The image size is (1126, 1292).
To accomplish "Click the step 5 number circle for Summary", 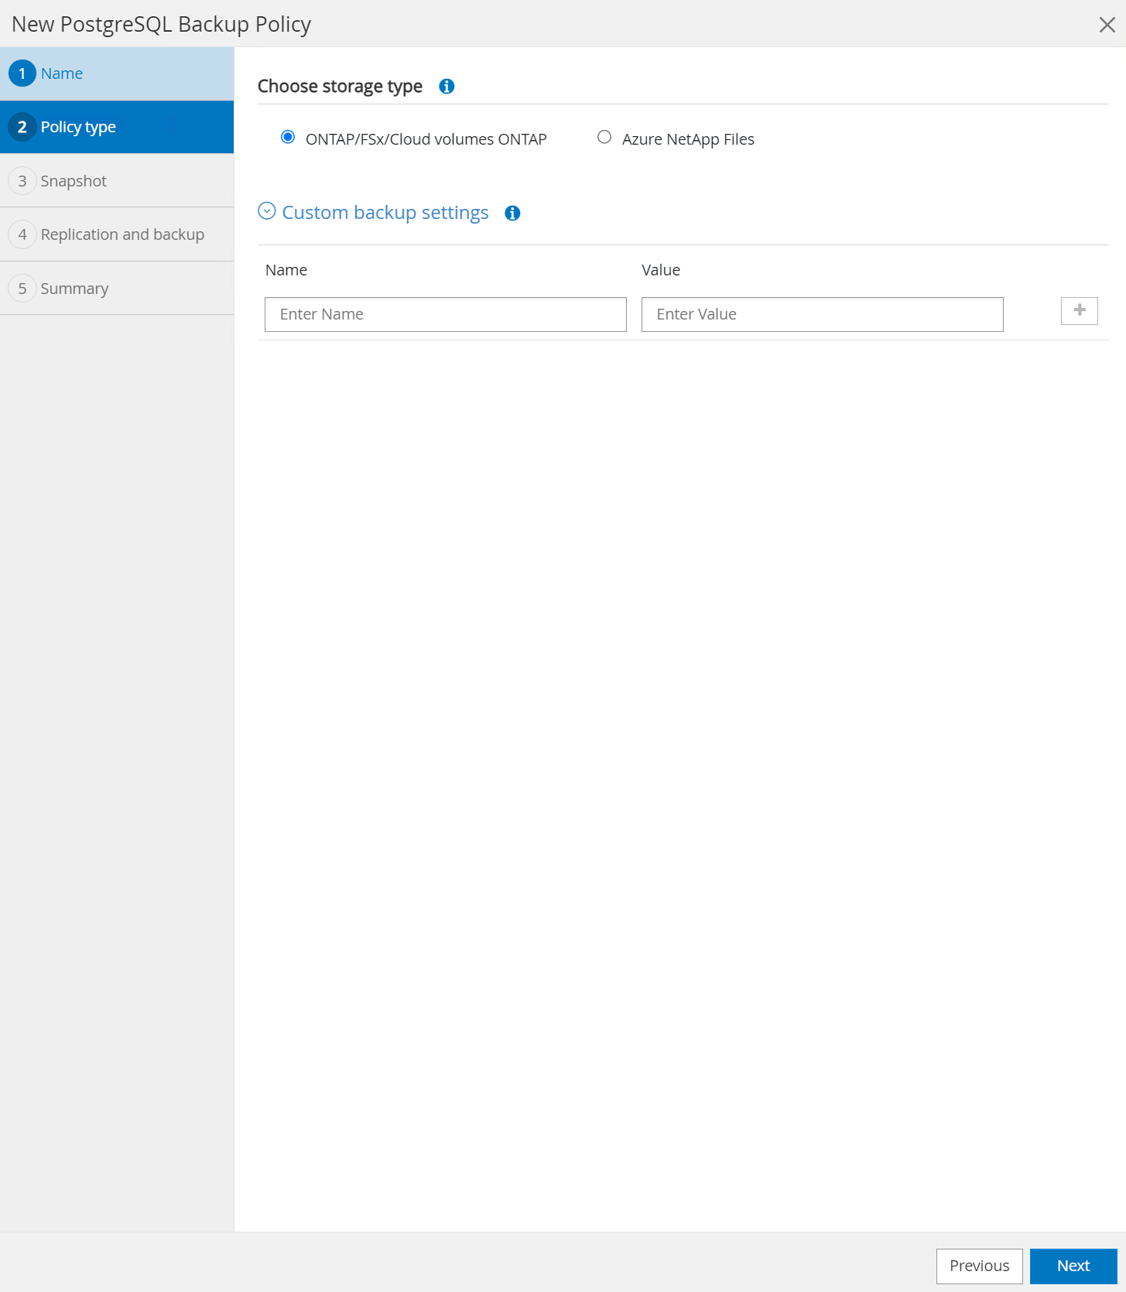I will pos(22,289).
